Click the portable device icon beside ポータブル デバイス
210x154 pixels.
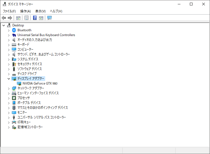pos(14,103)
